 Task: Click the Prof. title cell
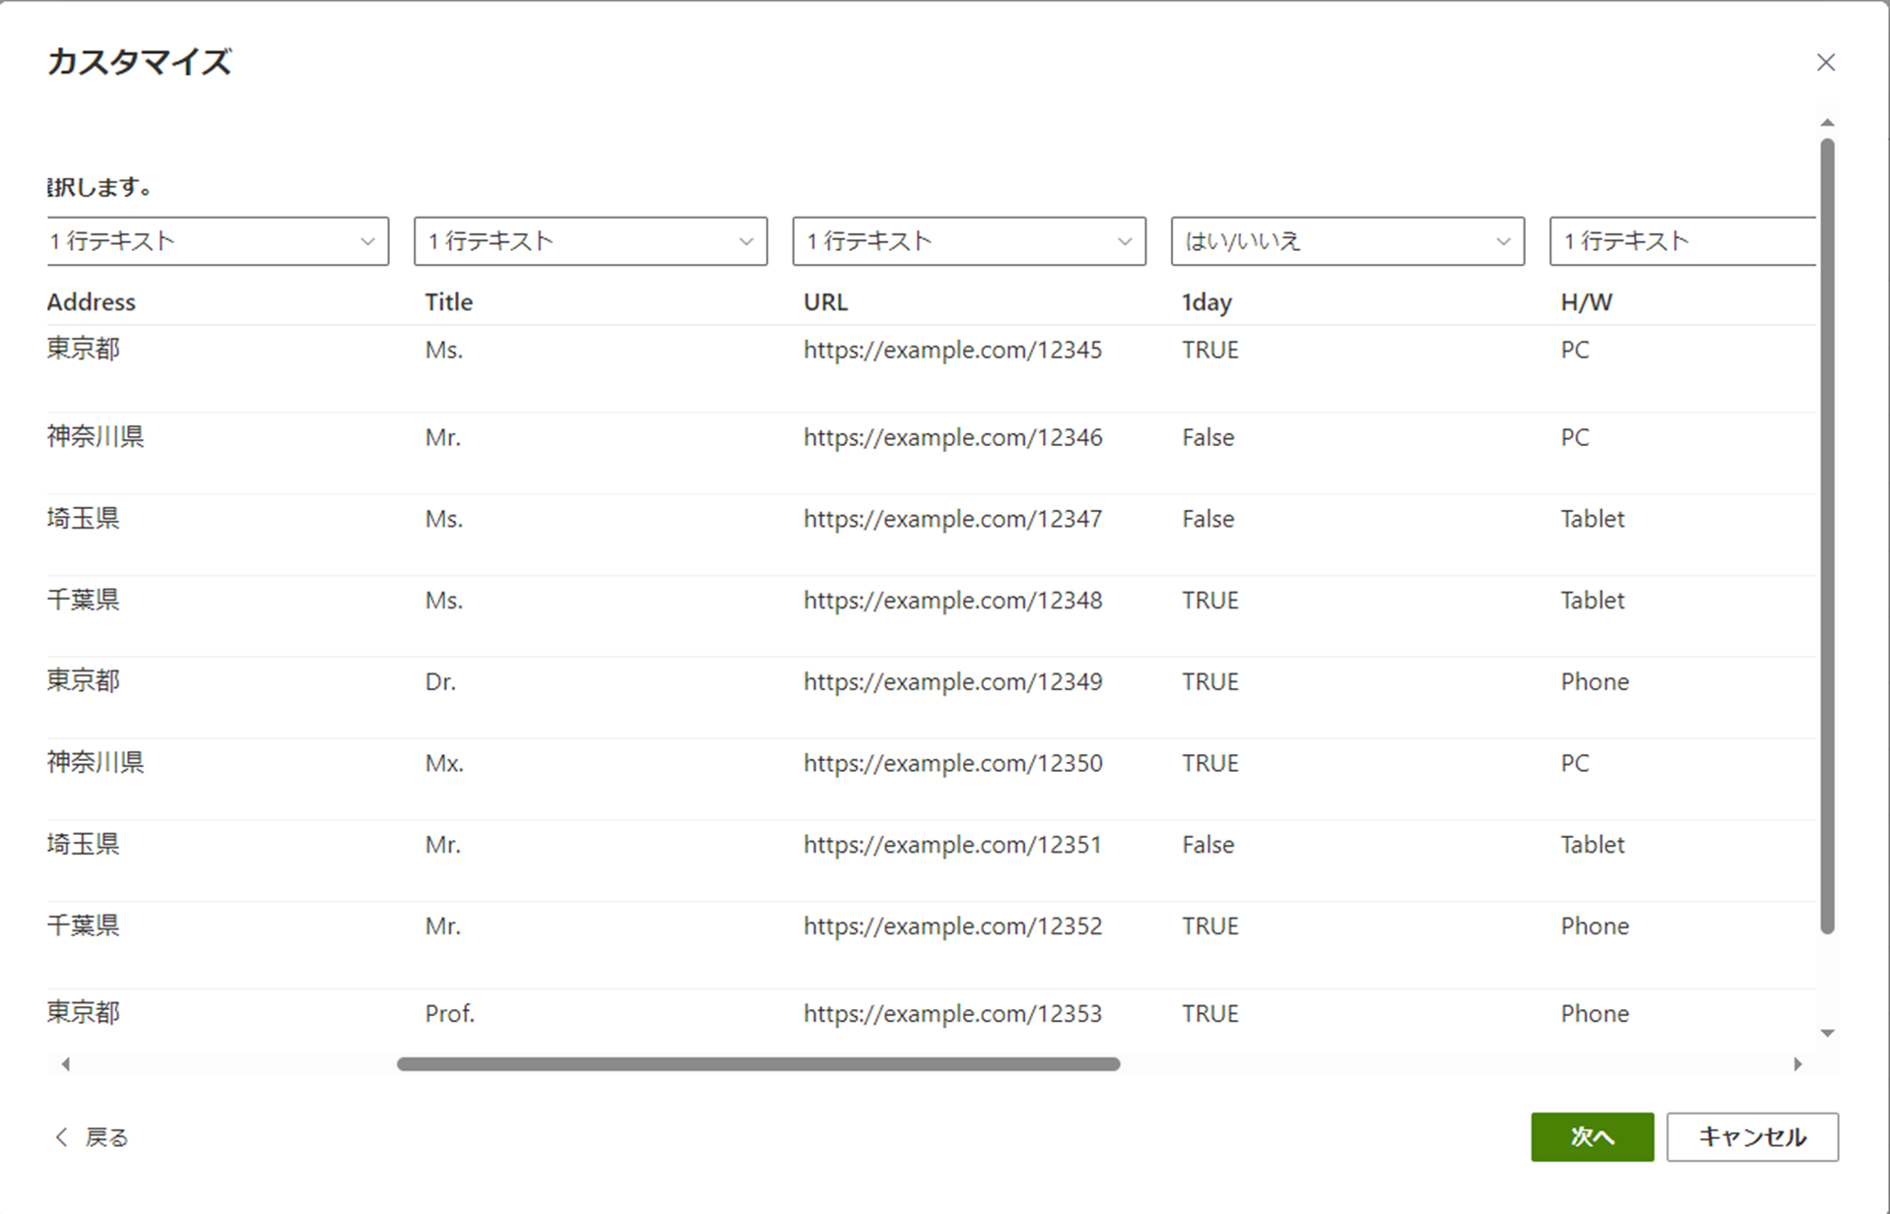450,1014
